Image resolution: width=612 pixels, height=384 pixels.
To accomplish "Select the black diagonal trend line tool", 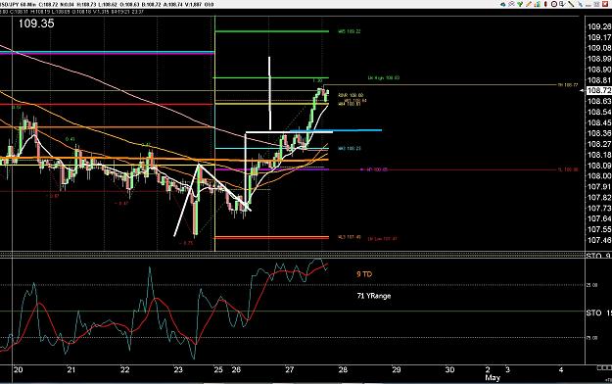I will click(571, 4).
